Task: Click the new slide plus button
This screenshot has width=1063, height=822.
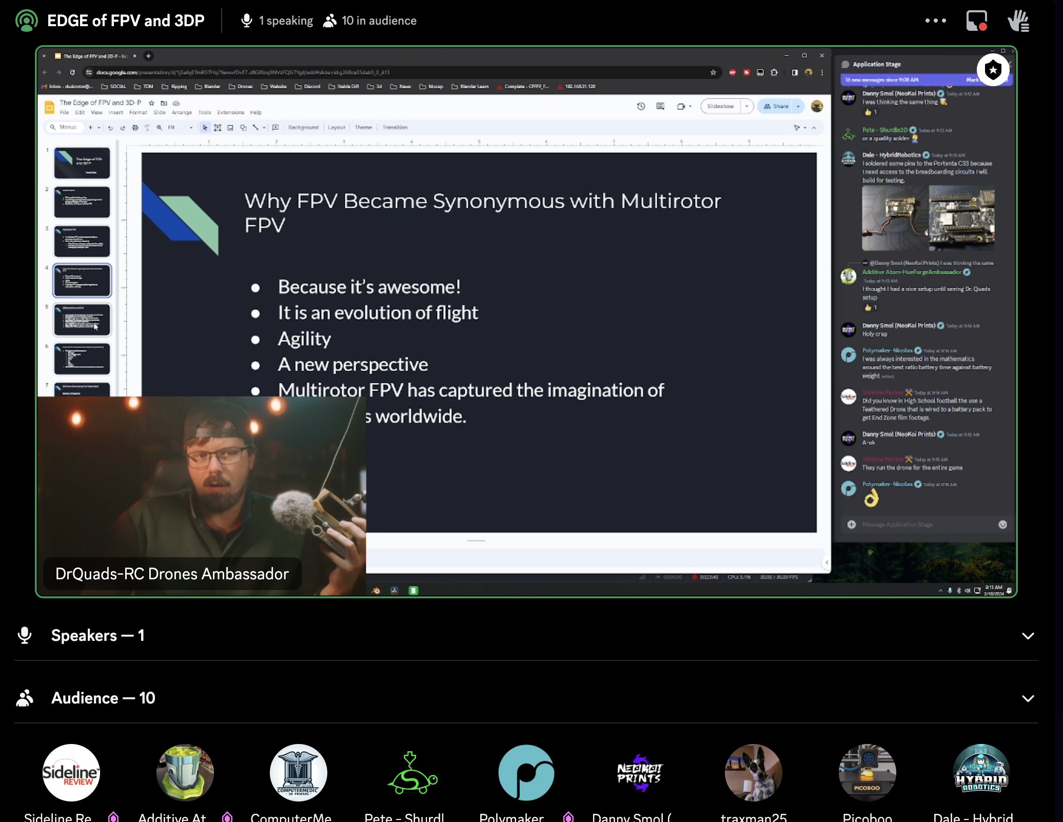Action: click(x=90, y=127)
